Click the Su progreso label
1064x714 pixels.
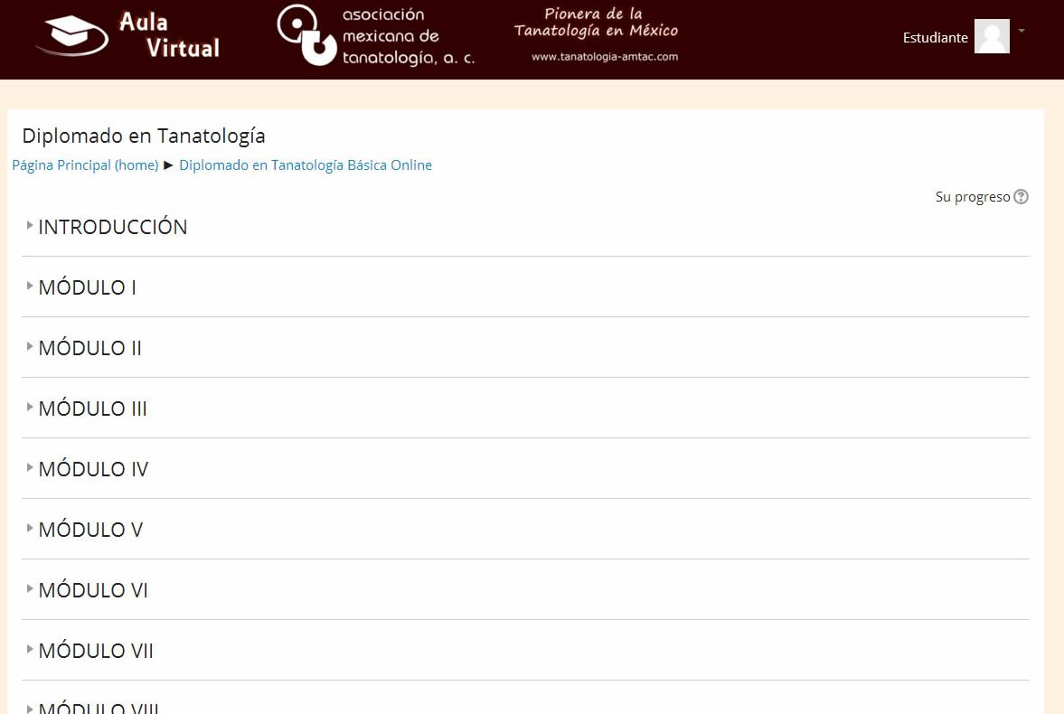pos(972,196)
